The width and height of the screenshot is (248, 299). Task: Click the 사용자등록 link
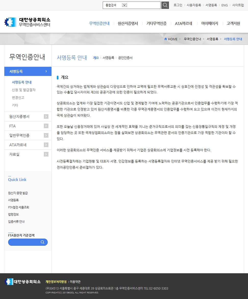click(x=194, y=5)
